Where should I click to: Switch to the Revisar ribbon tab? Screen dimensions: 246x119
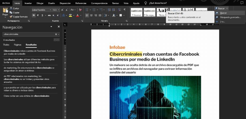coord(116,3)
